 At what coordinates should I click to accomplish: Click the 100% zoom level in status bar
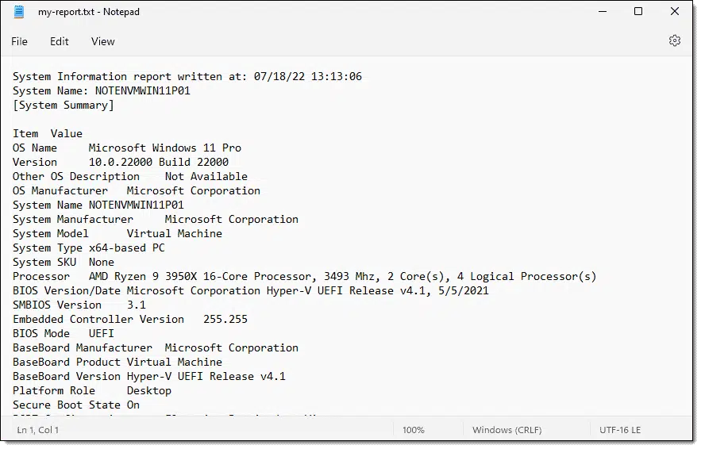[414, 430]
